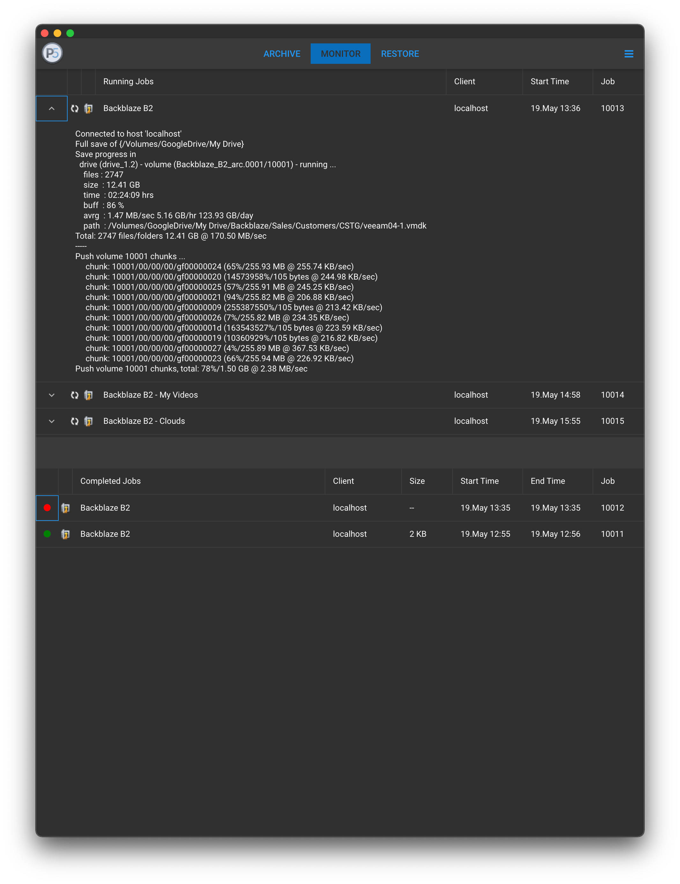Click size value '2 KB'
The image size is (680, 884).
click(x=418, y=534)
